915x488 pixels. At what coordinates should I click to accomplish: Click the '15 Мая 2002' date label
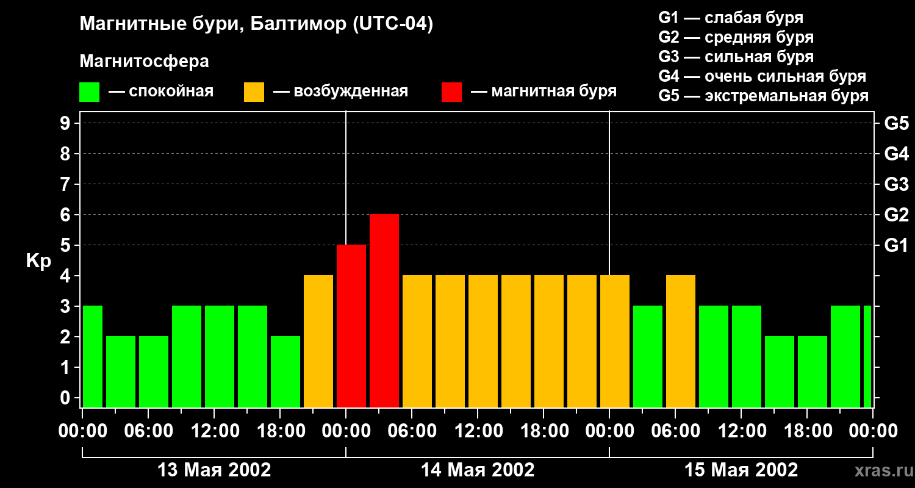coord(741,470)
